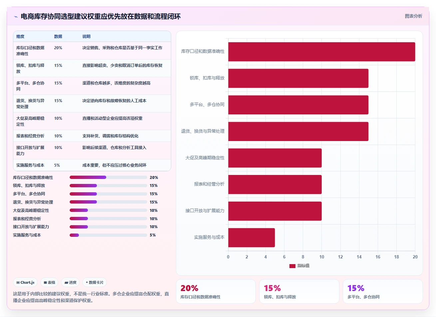Click text 决定逆向库存和故障恢复的人工成本
The width and height of the screenshot is (436, 317).
115,101
